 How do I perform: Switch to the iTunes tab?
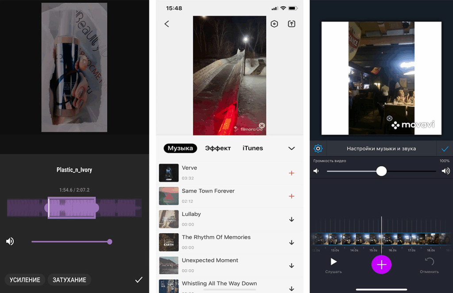(x=253, y=148)
